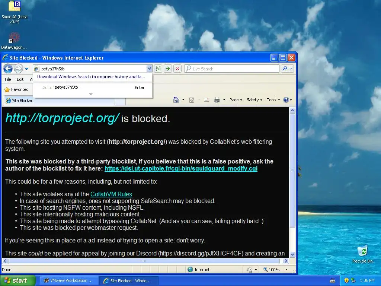Image resolution: width=381 pixels, height=286 pixels.
Task: Click the Internet zone status indicator
Action: tap(199, 270)
